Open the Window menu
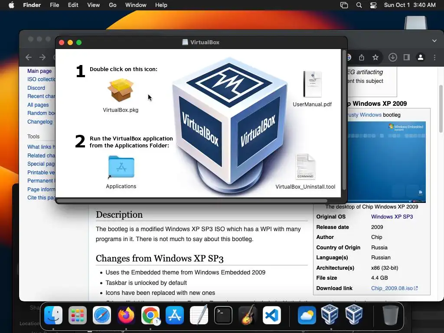444x333 pixels. tap(136, 5)
